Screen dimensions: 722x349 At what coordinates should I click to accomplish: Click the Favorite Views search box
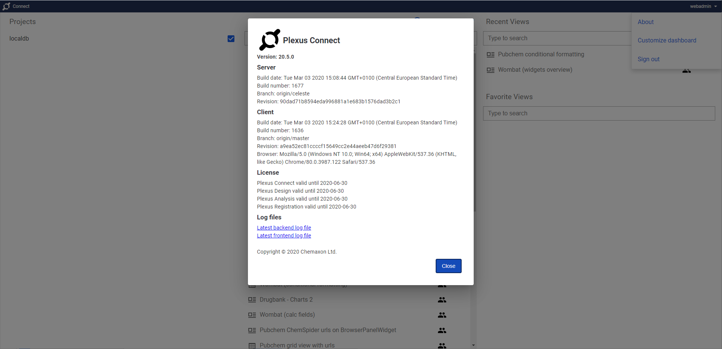coord(599,113)
